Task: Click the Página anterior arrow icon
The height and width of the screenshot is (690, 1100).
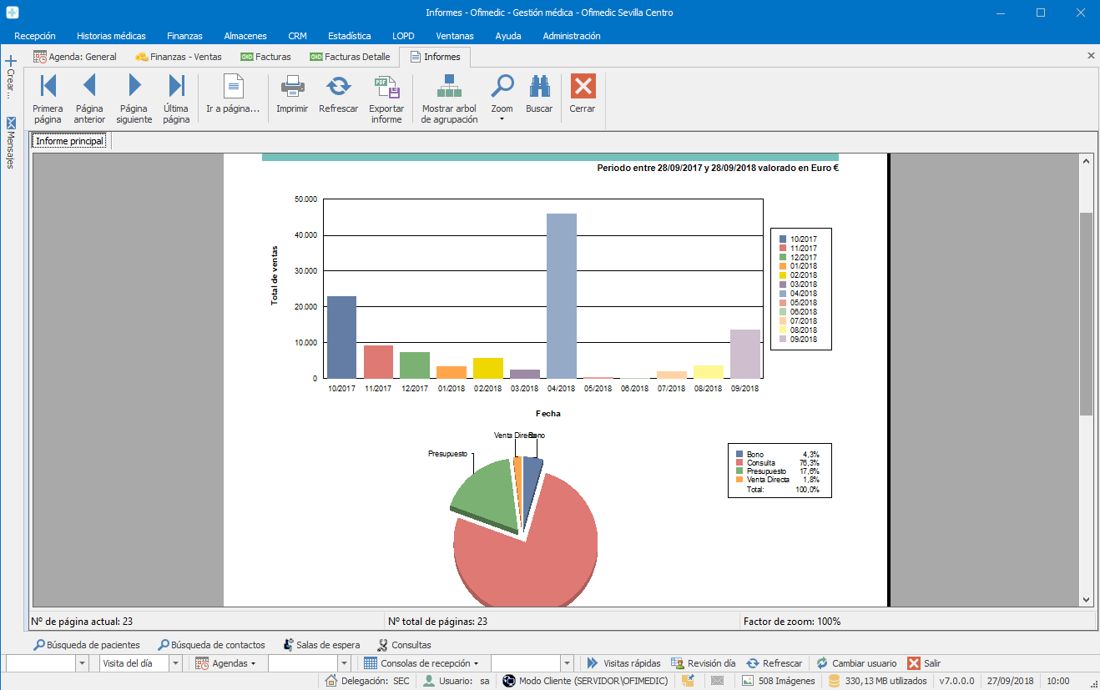Action: (89, 86)
